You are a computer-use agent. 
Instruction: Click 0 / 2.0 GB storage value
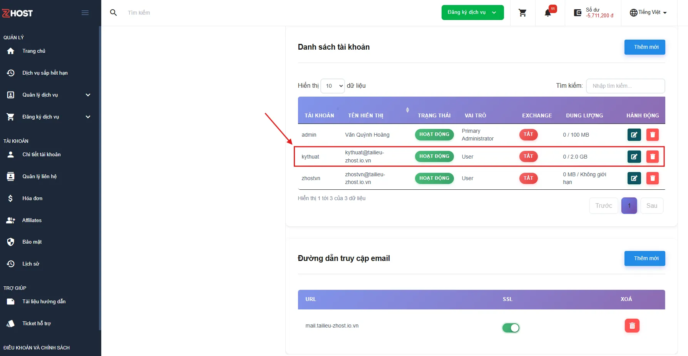click(x=575, y=157)
